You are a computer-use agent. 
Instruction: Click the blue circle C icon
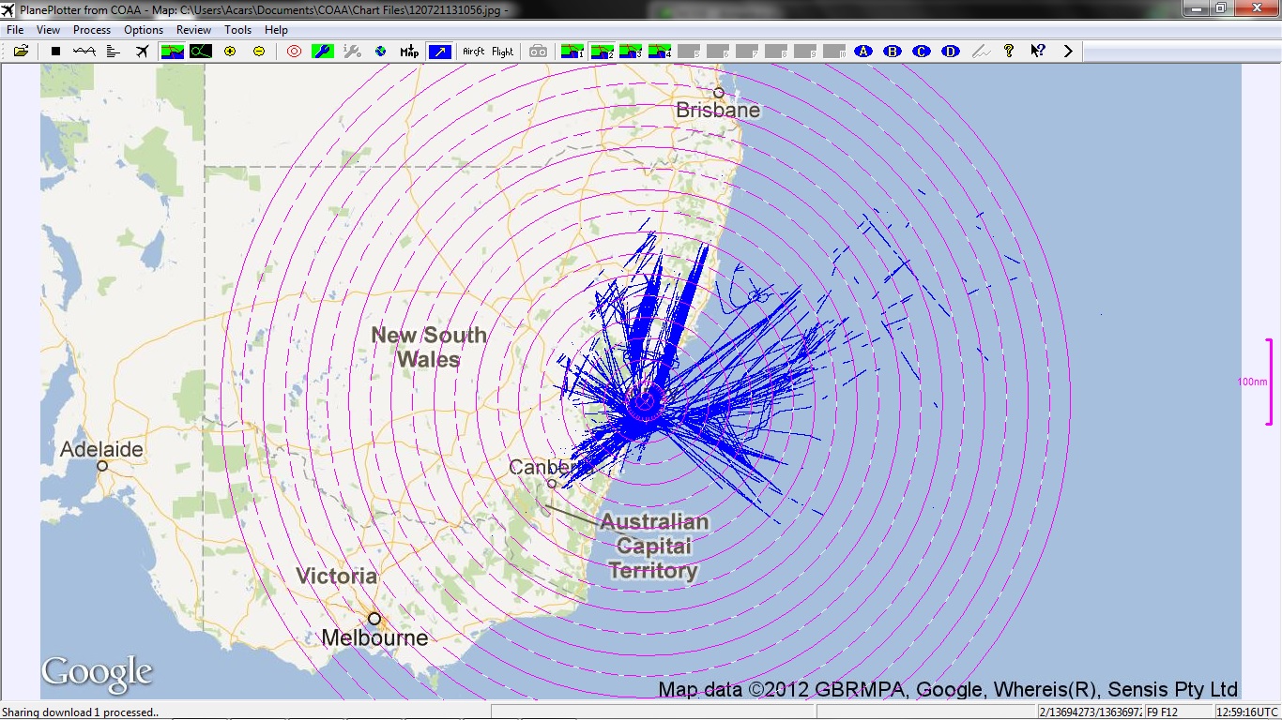(x=922, y=52)
